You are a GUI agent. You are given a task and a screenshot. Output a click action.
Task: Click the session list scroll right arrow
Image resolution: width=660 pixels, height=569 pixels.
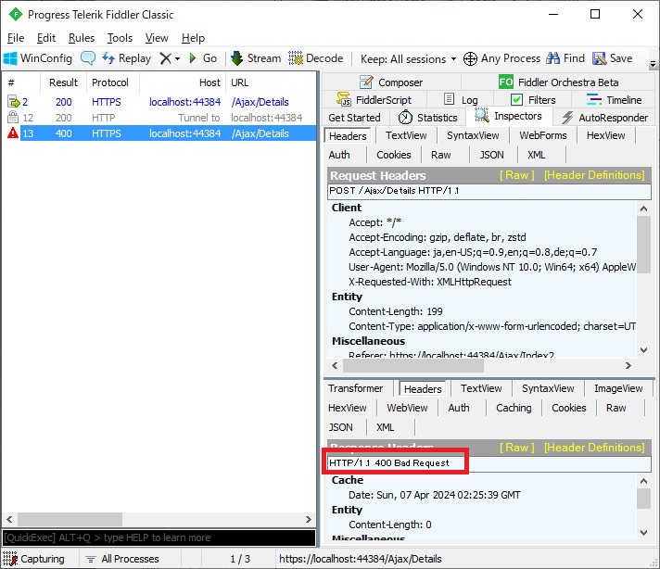[x=309, y=519]
